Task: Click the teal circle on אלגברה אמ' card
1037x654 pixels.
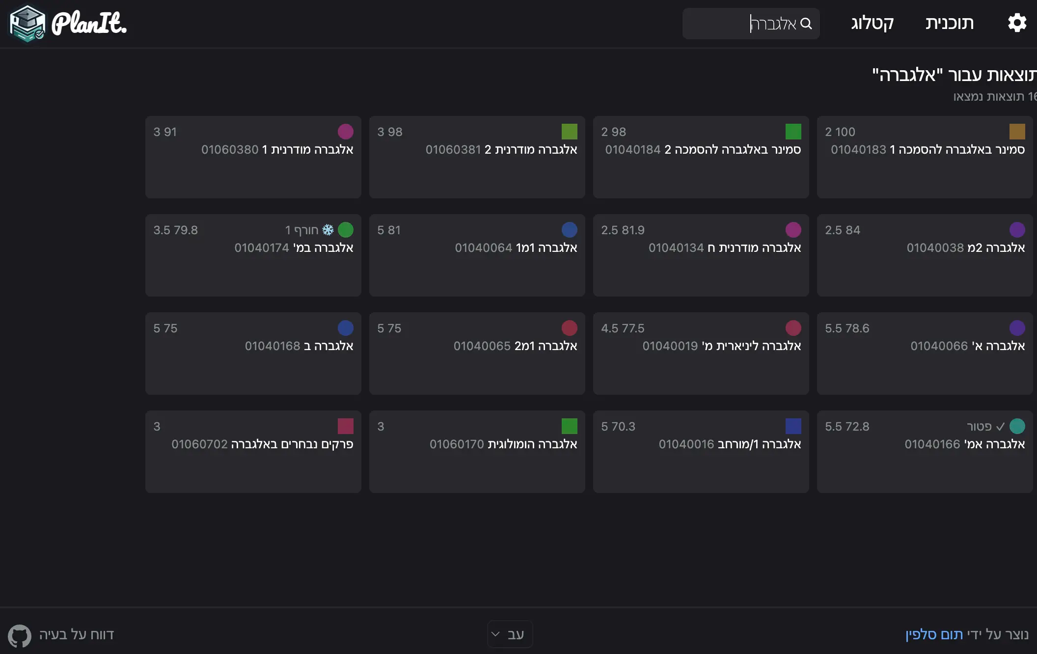Action: pos(1017,426)
